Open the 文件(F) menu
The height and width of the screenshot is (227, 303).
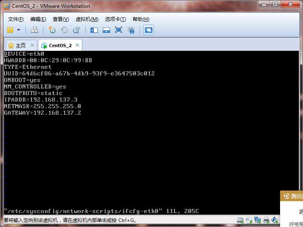tap(16, 19)
